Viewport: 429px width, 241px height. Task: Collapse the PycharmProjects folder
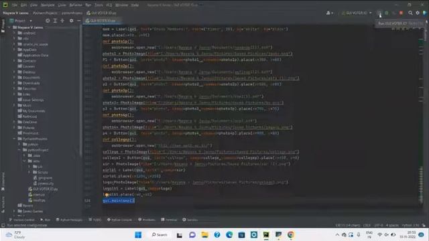[14, 139]
